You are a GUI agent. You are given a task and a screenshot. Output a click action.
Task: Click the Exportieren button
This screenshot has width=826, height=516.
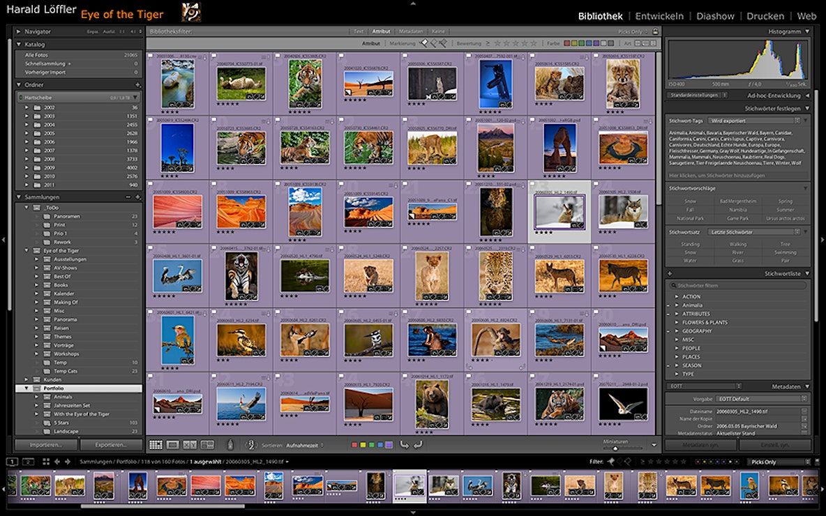click(110, 445)
